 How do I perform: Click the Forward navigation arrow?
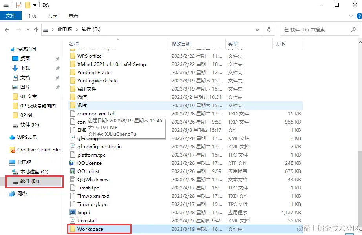(x=19, y=30)
